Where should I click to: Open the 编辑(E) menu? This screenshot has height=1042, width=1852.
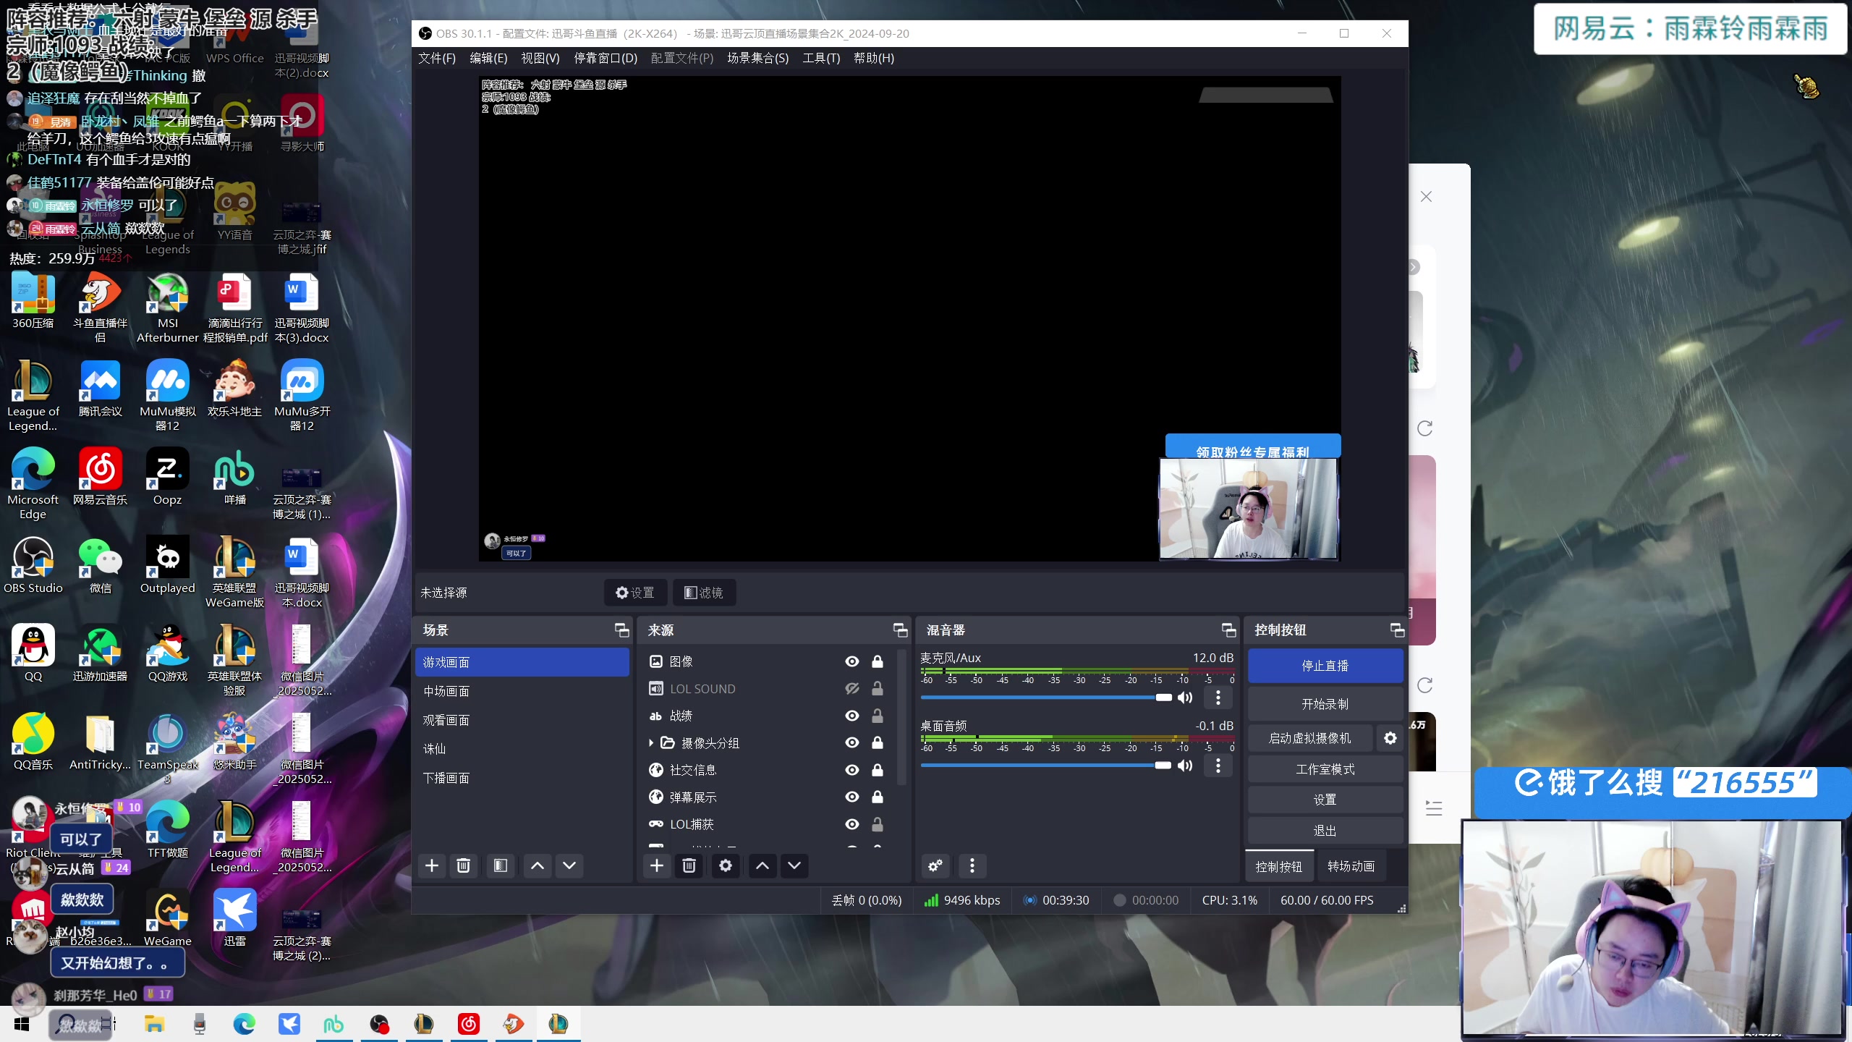[x=488, y=58]
